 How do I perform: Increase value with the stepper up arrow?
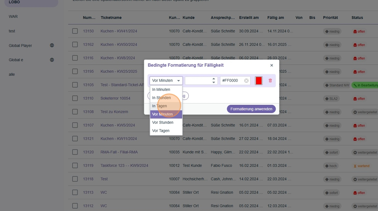tap(214, 79)
